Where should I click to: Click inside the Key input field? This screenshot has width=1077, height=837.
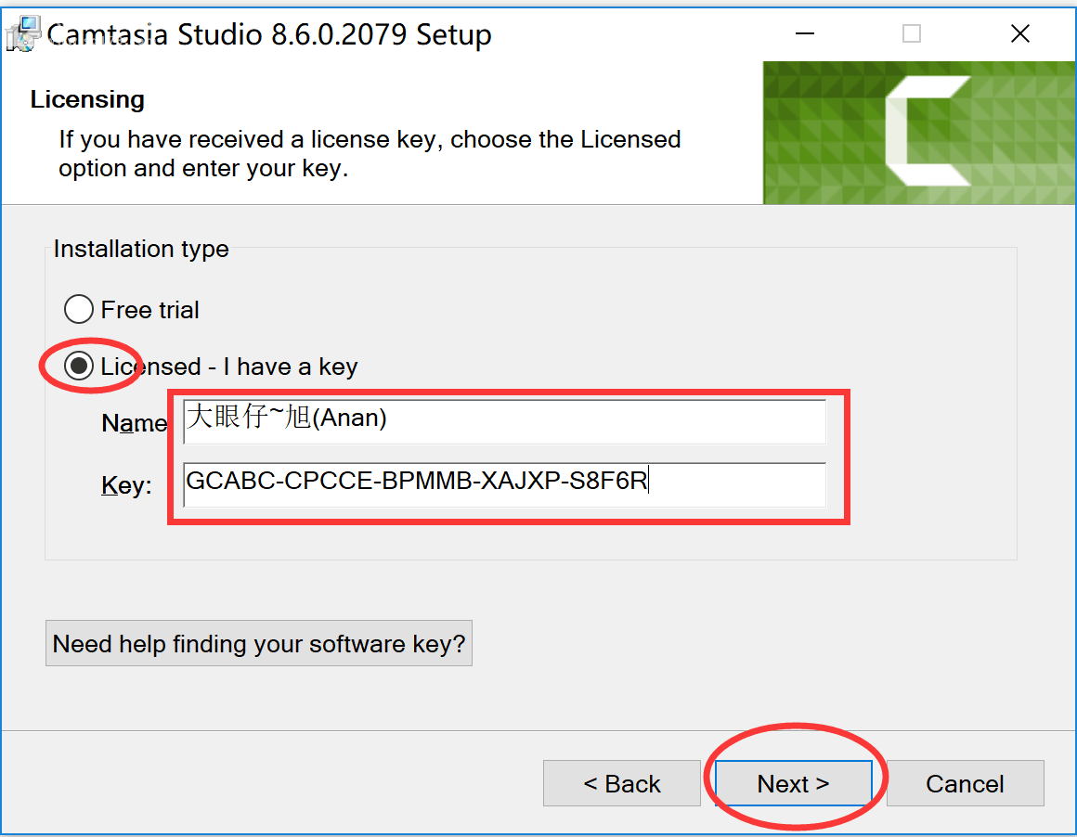[x=504, y=483]
